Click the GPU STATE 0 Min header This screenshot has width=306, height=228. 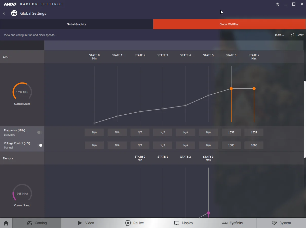(x=94, y=57)
